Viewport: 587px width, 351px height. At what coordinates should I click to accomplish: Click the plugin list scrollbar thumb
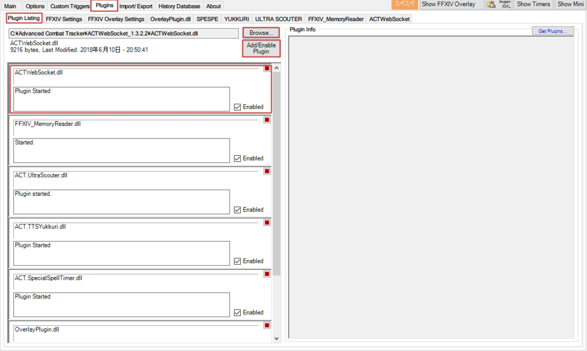[277, 174]
